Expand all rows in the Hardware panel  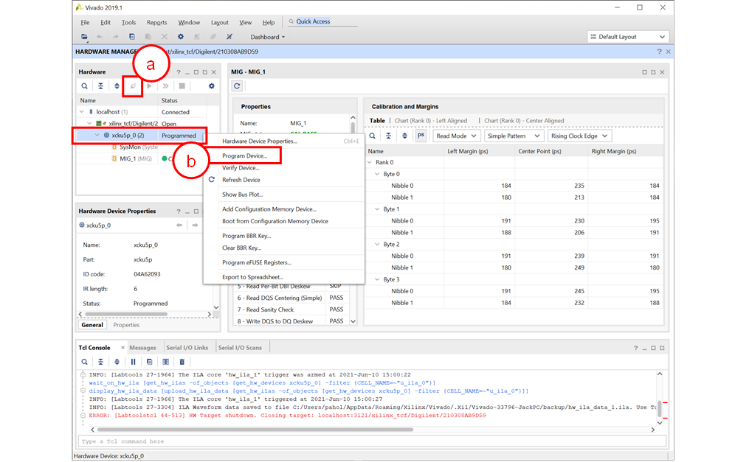click(x=117, y=86)
